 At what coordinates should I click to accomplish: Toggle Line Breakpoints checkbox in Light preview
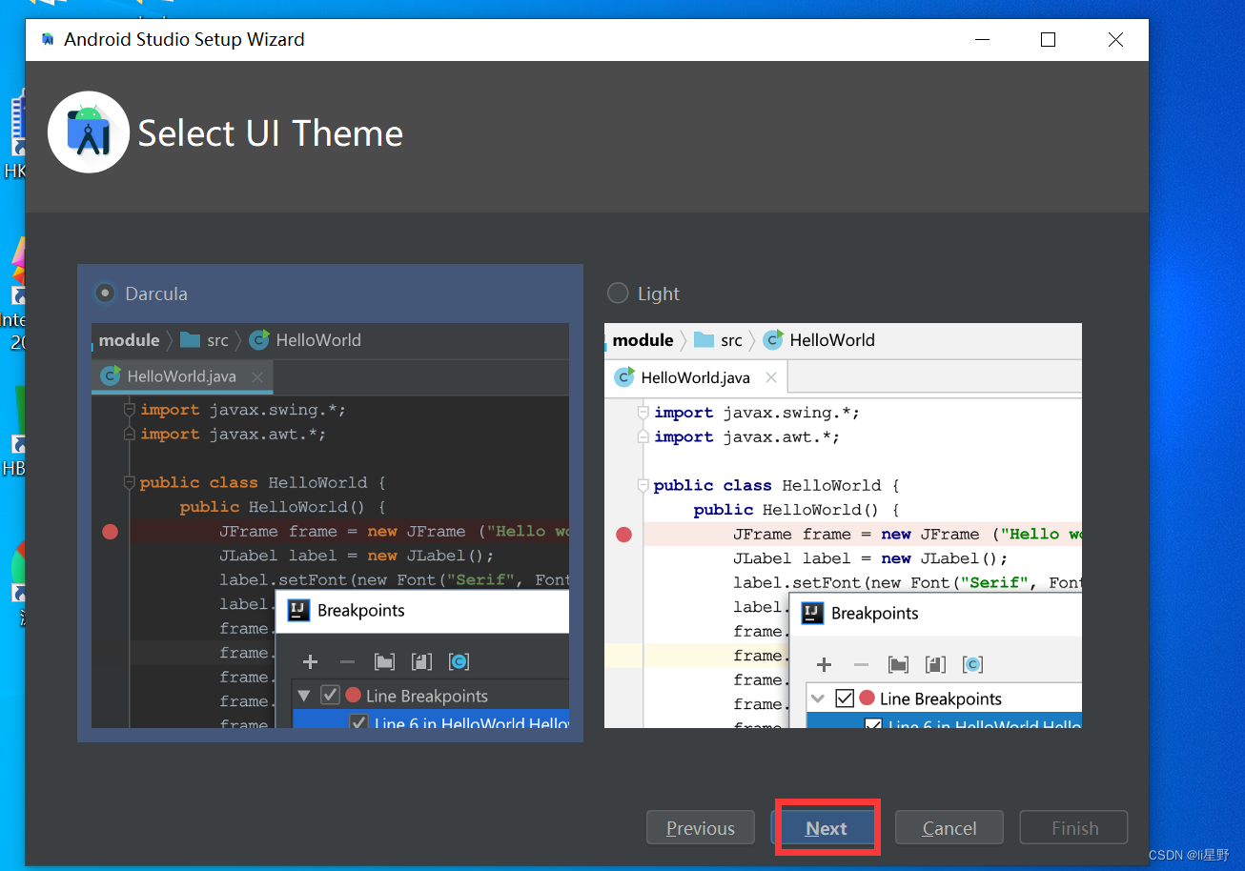click(x=844, y=699)
